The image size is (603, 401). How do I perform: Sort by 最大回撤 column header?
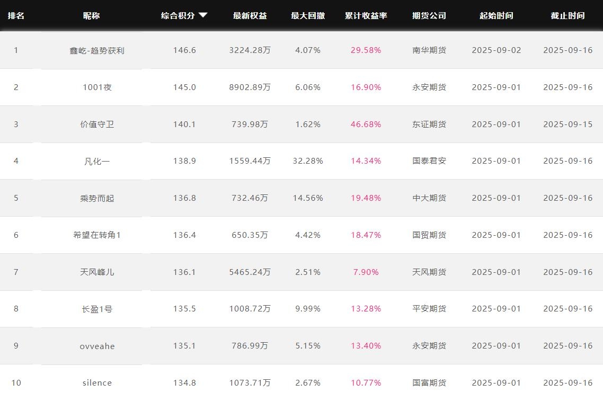[307, 15]
